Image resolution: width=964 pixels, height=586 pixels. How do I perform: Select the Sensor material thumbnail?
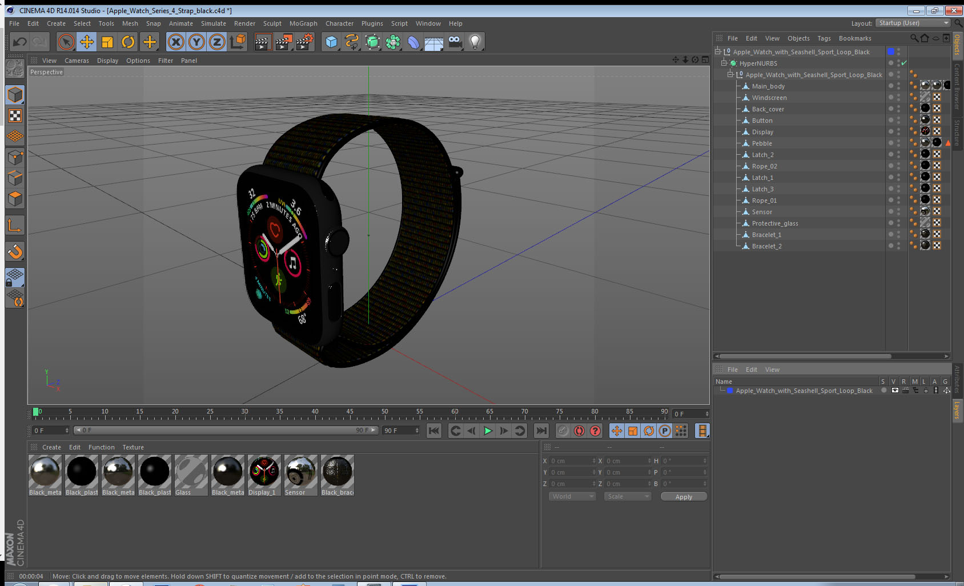point(300,475)
